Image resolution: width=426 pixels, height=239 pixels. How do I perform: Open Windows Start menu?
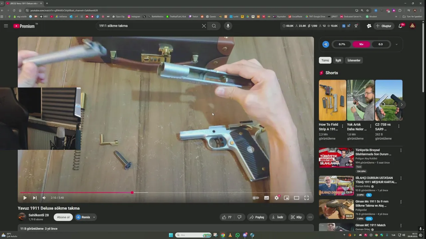[x=171, y=235]
